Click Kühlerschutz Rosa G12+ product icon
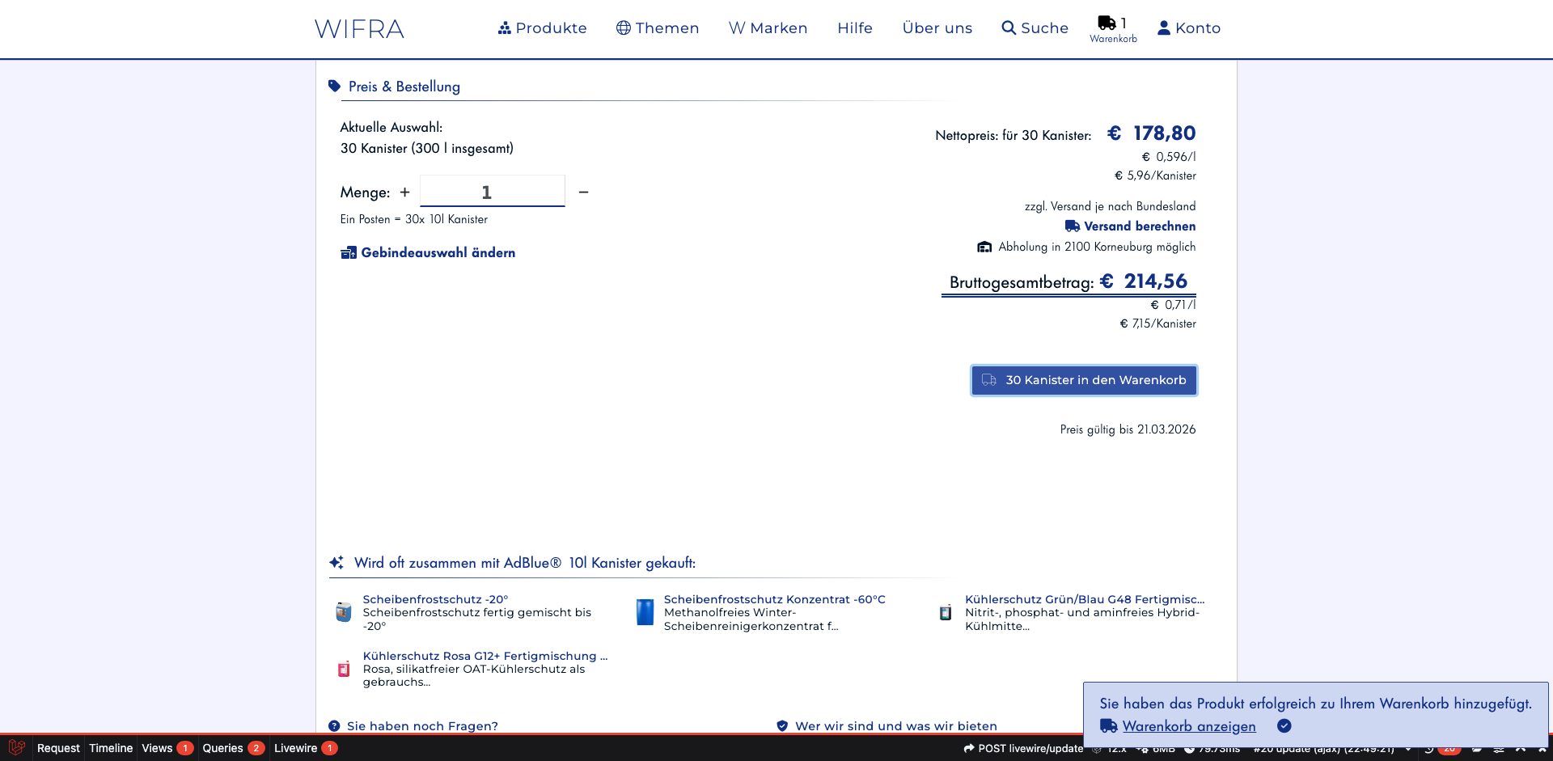Screen dimensions: 1553x761 point(344,669)
